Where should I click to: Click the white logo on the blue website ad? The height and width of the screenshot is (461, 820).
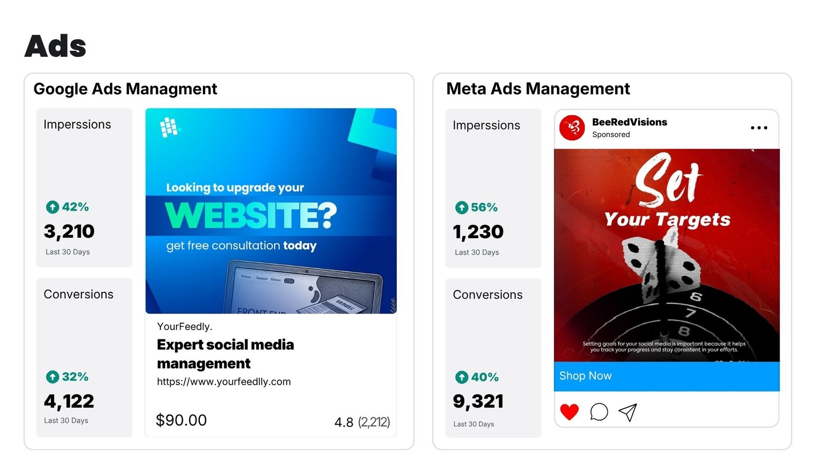coord(169,127)
